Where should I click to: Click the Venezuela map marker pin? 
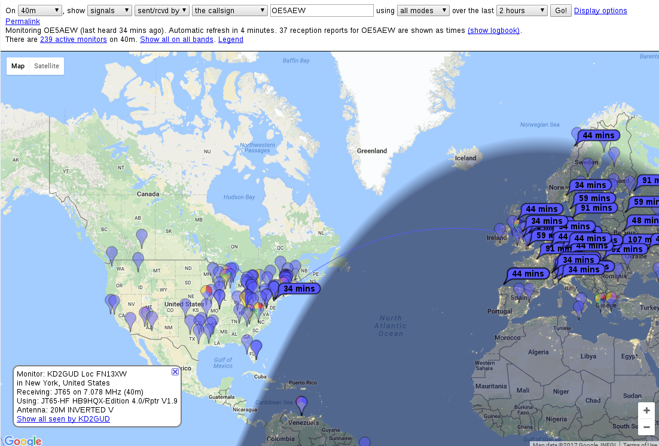(x=302, y=405)
